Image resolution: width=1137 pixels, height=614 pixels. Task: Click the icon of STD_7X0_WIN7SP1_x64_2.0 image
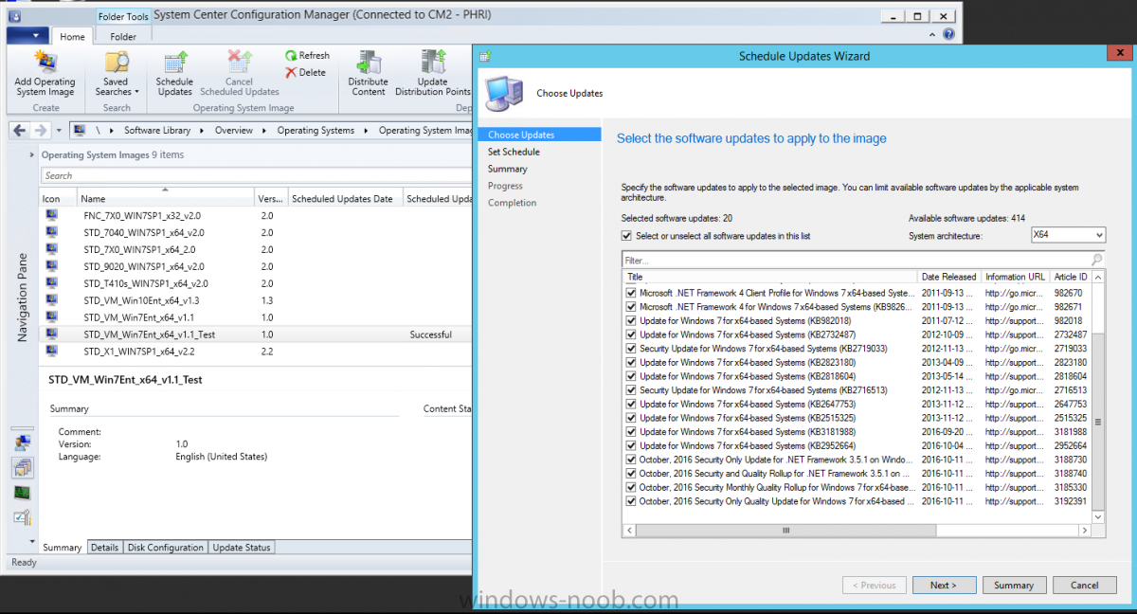click(52, 250)
